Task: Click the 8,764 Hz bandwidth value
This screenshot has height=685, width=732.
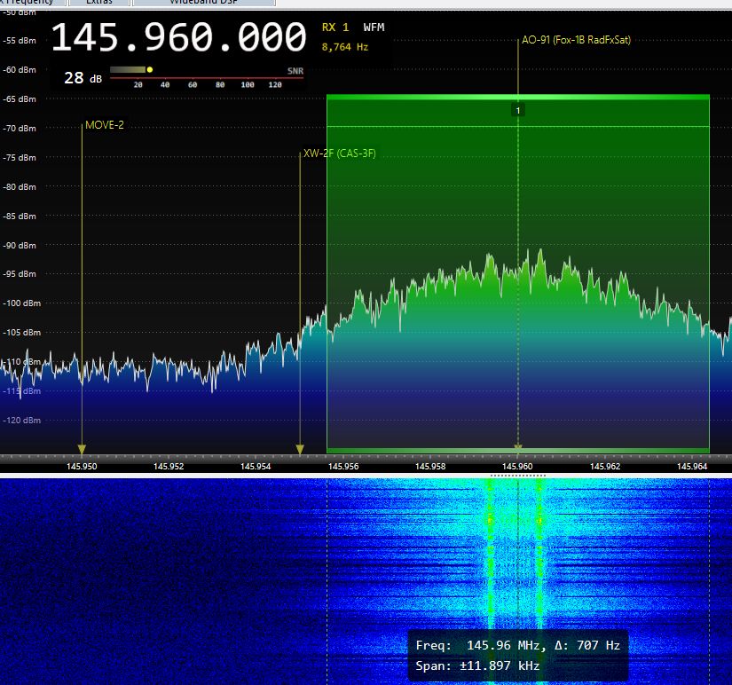Action: (345, 47)
